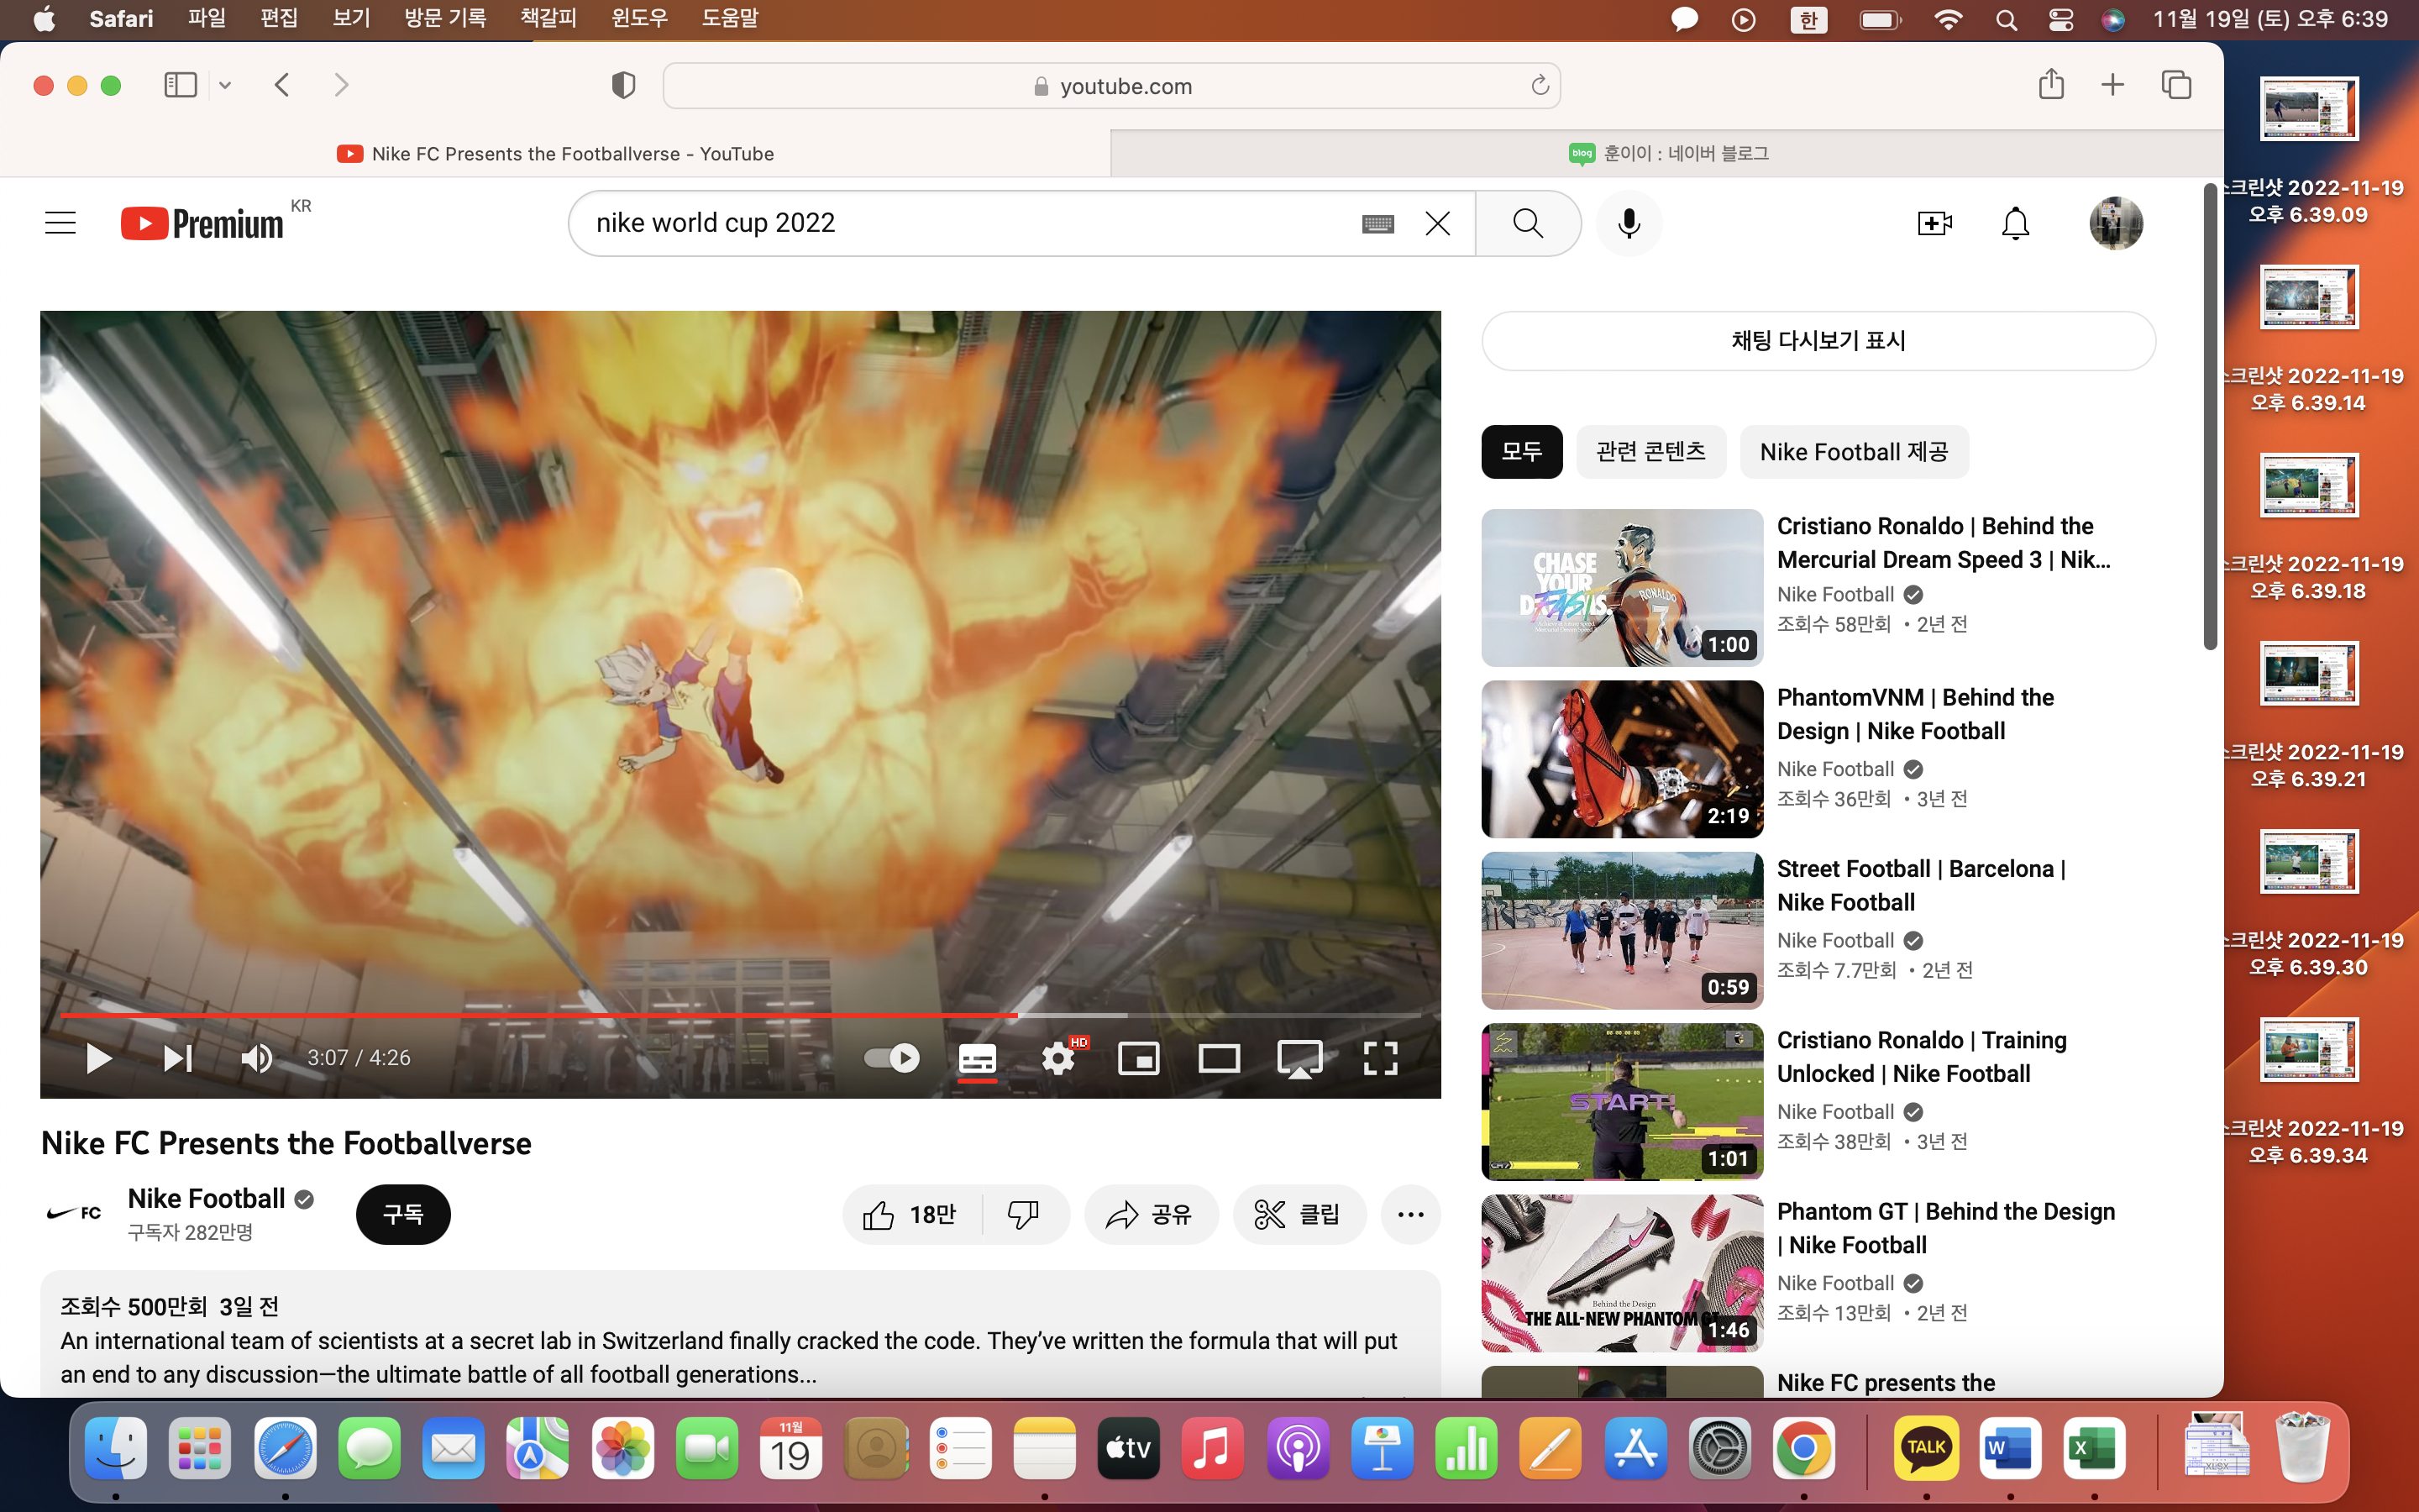Seek on the red video progress bar
This screenshot has height=1512, width=2419.
click(x=741, y=1015)
